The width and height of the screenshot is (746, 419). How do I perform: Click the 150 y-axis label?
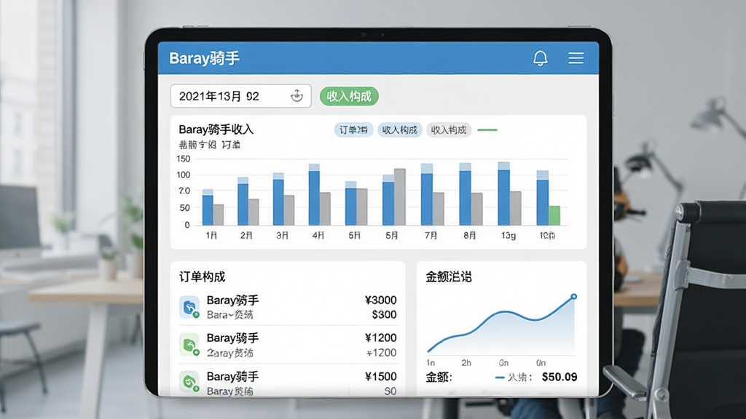[183, 159]
